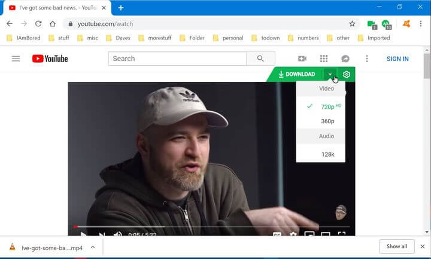Click the green DOWNLOAD button
This screenshot has width=431, height=259.
pos(297,74)
